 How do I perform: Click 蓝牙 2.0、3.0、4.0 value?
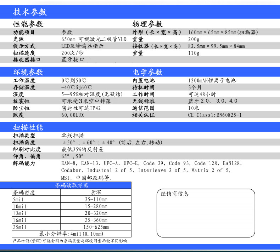(213, 101)
